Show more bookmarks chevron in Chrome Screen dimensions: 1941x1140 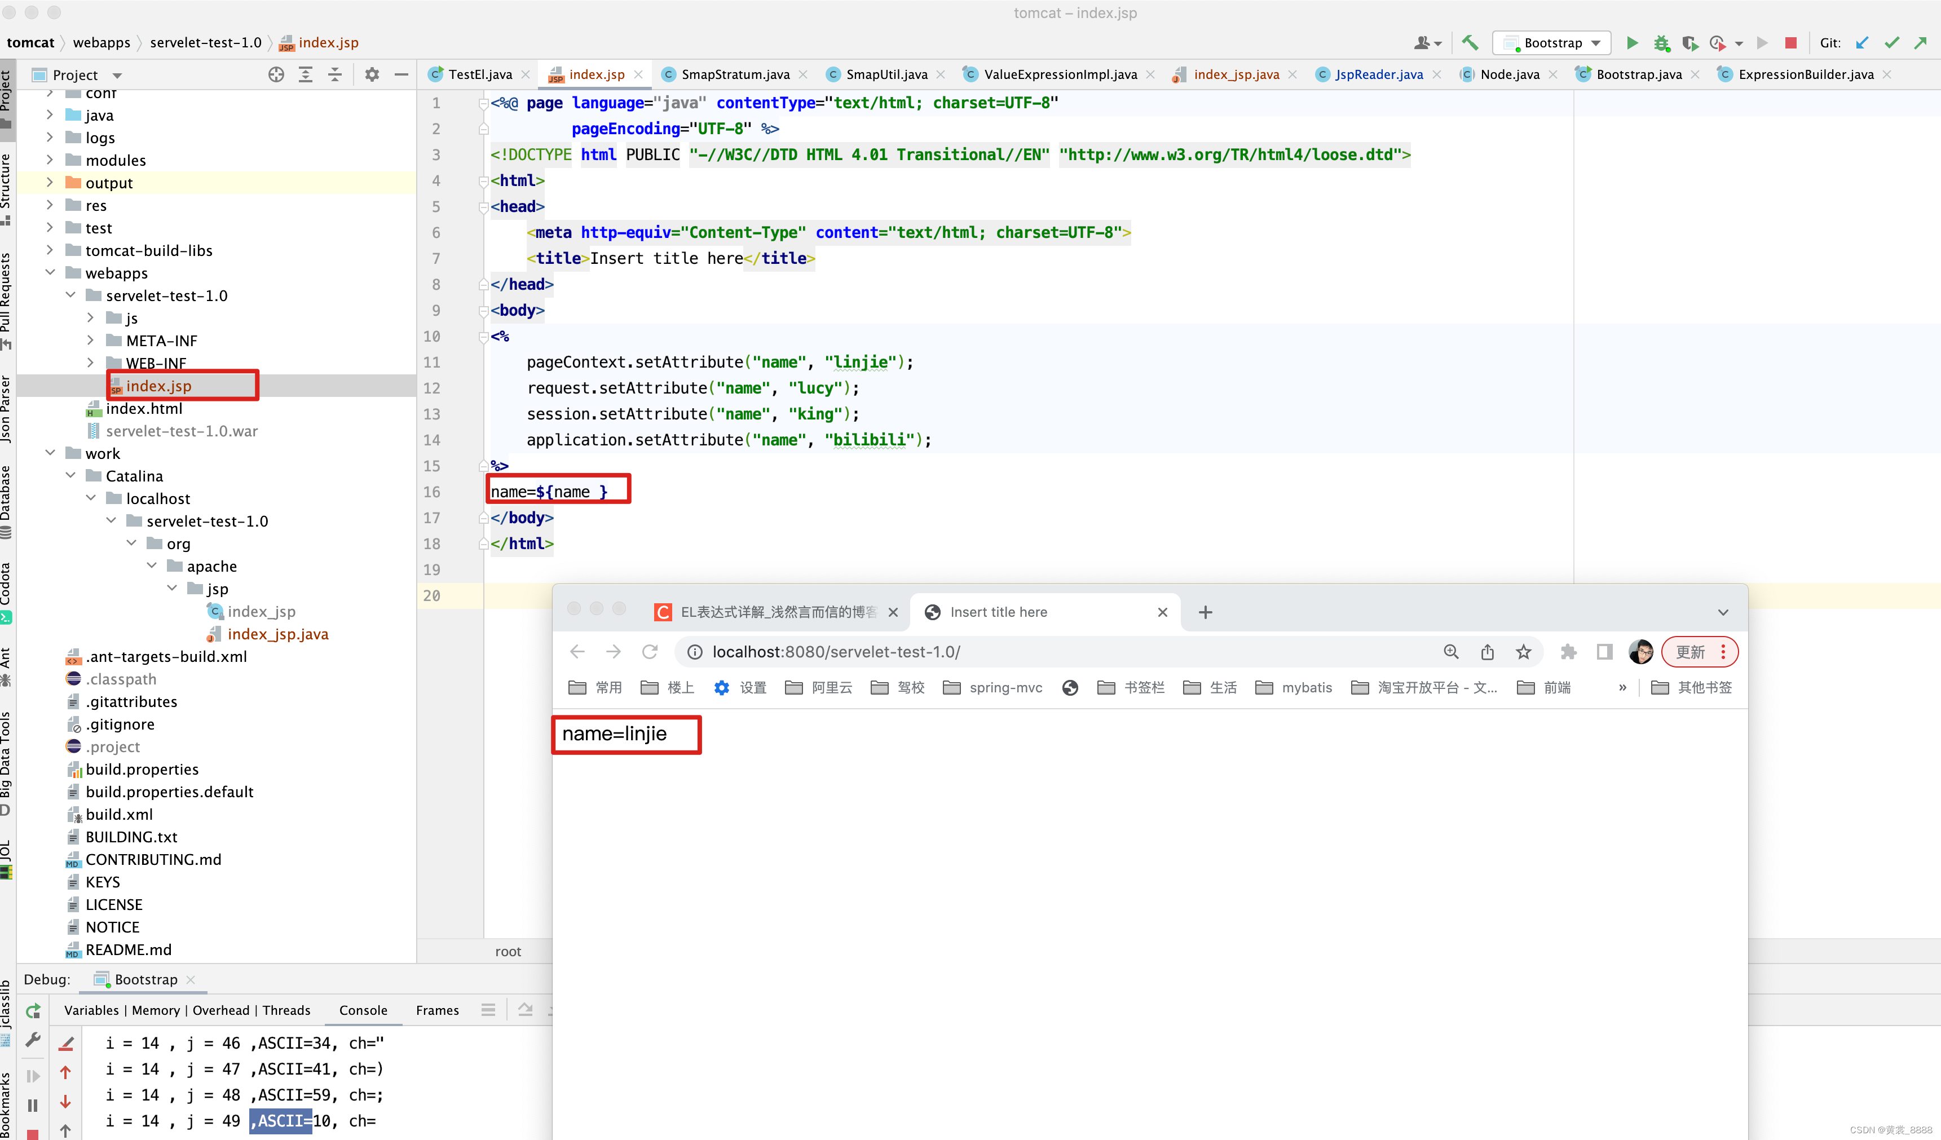tap(1622, 687)
